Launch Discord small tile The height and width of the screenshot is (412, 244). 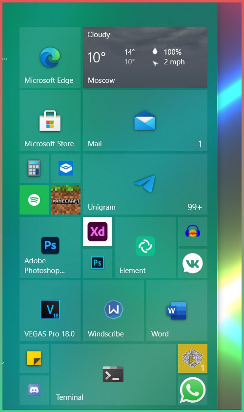[34, 390]
